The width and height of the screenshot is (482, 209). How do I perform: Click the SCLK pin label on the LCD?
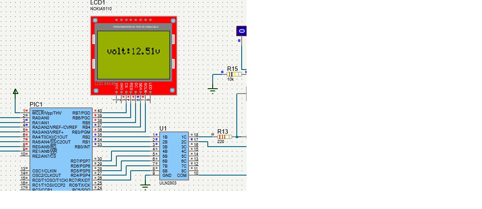click(x=145, y=87)
